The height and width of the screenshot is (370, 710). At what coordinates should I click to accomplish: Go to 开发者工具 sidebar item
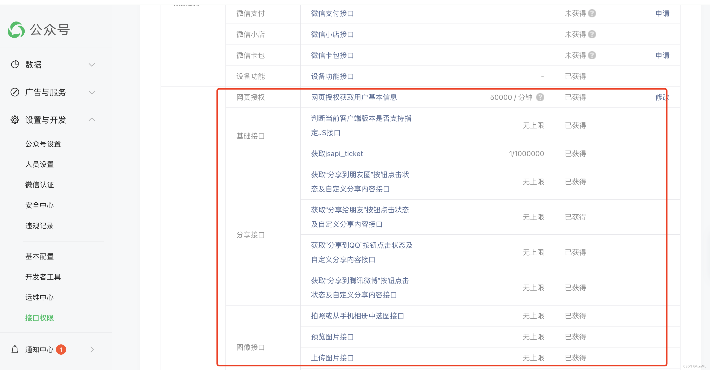coord(43,277)
